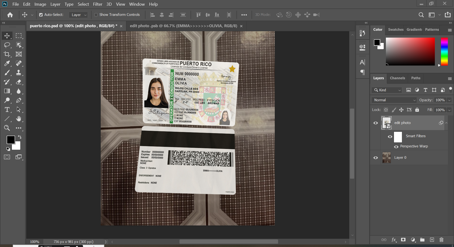454x247 pixels.
Task: Collapse the edit photo smart filters
Action: 446,123
